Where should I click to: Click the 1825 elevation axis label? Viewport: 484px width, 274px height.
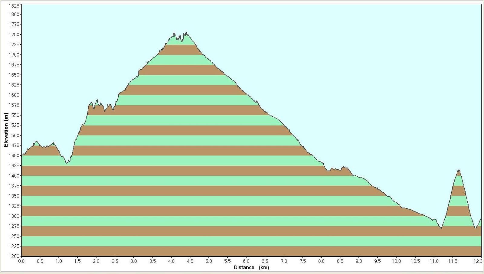[x=14, y=6]
